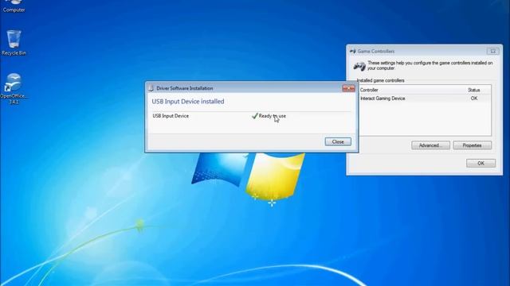Click the OK status of Interact Gaming Device

point(474,99)
